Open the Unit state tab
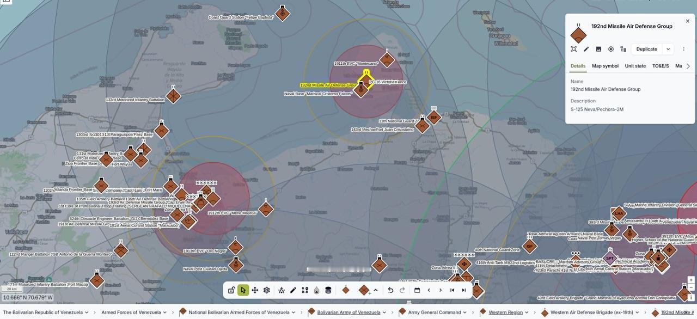Screen dimensions: 697x319 [x=635, y=66]
